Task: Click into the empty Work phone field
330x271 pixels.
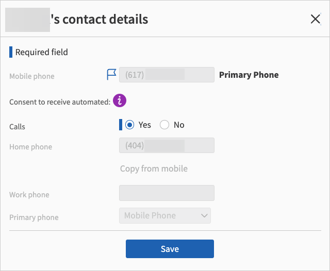Action: click(167, 193)
